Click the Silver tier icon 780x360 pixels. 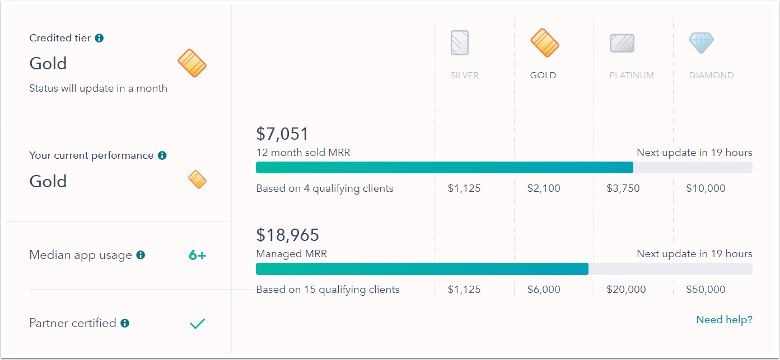460,43
